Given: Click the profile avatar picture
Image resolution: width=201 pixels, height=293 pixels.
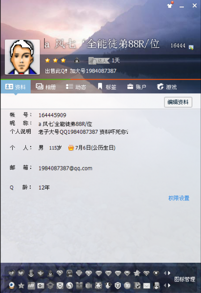Looking at the screenshot, I should point(22,57).
